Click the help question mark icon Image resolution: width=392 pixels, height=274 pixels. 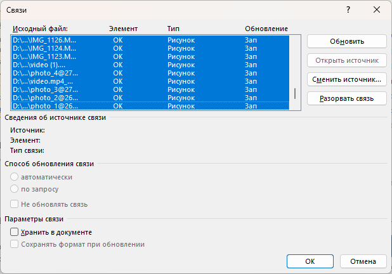[x=348, y=11]
